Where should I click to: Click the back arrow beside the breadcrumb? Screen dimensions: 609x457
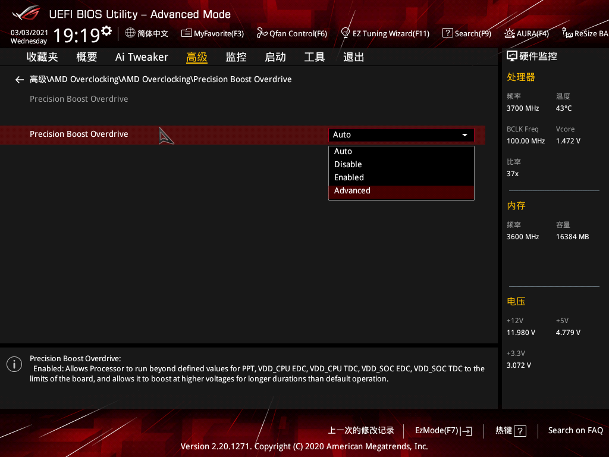pyautogui.click(x=19, y=79)
